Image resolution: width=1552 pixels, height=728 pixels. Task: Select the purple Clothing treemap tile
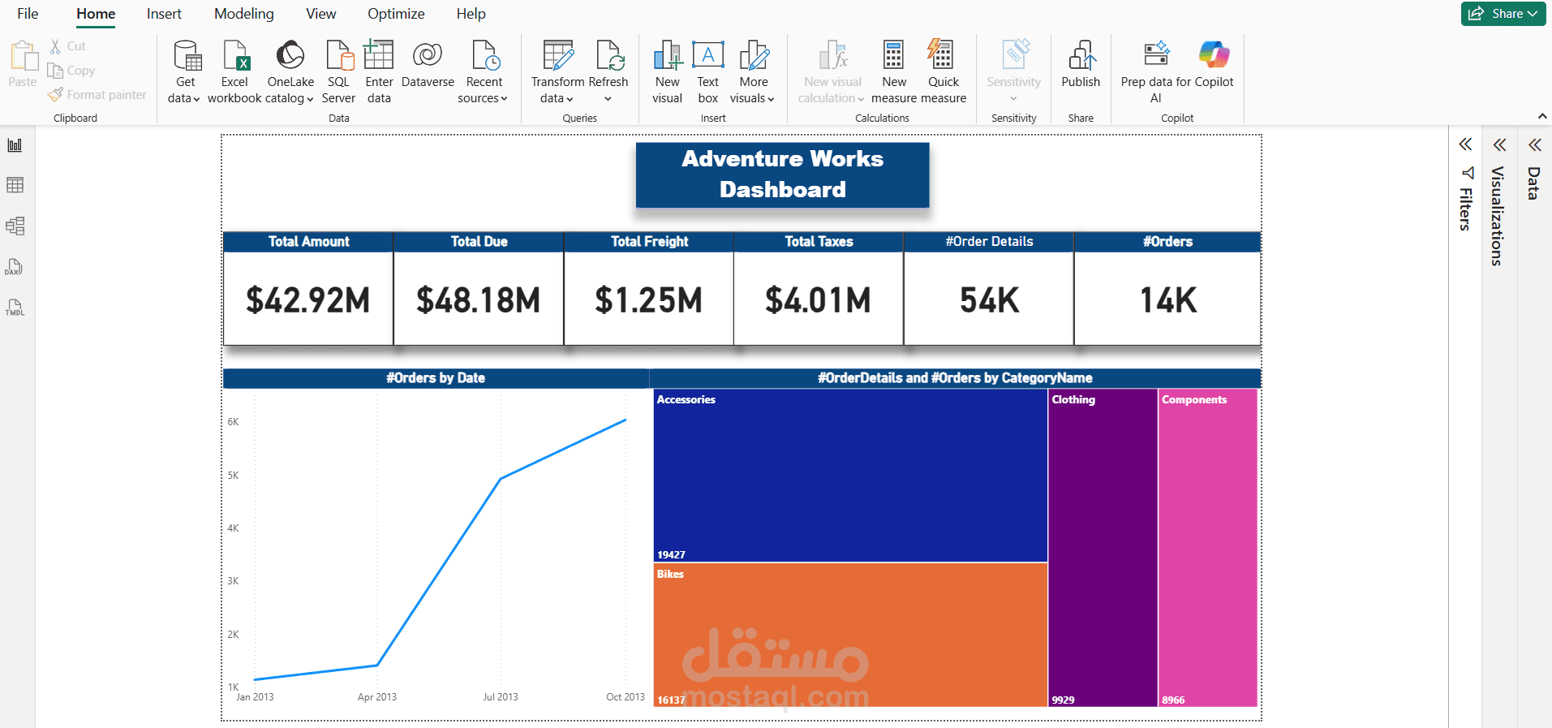pos(1103,548)
